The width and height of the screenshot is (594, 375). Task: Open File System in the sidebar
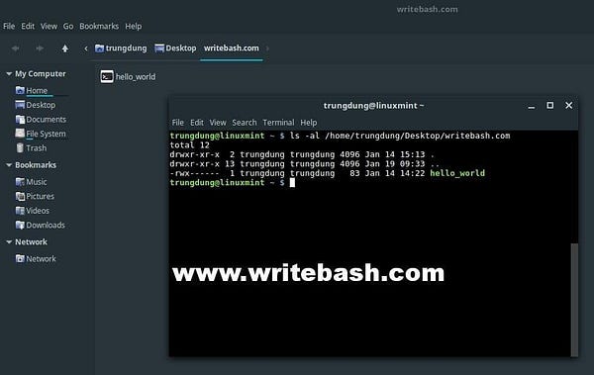point(46,134)
